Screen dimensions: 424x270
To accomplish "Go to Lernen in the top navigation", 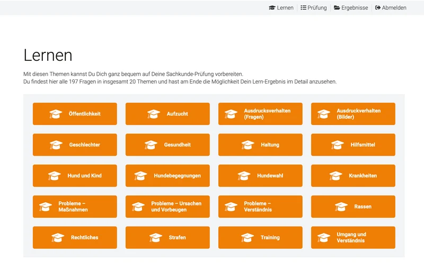I will [281, 8].
